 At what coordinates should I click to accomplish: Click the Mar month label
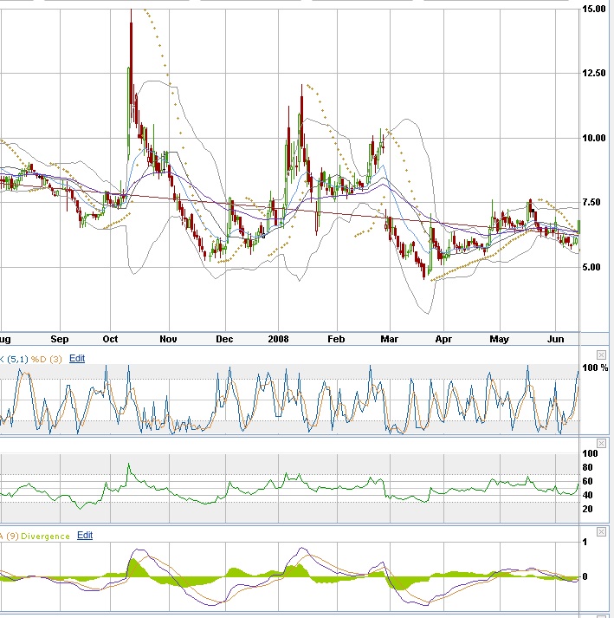tap(391, 339)
